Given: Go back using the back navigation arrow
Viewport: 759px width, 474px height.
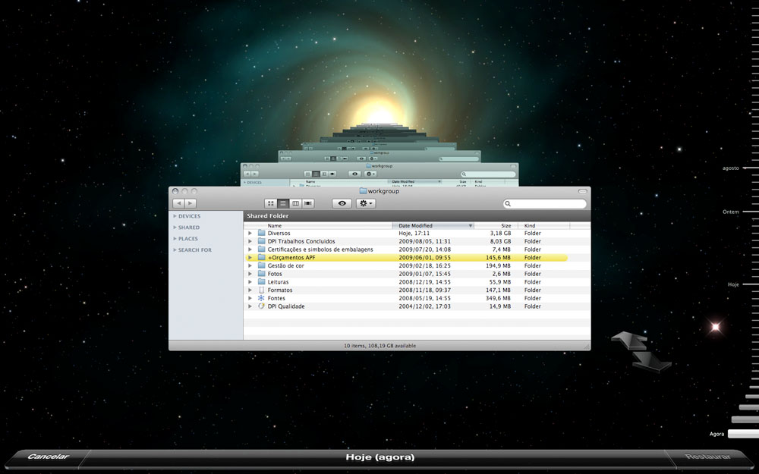Looking at the screenshot, I should [x=178, y=202].
